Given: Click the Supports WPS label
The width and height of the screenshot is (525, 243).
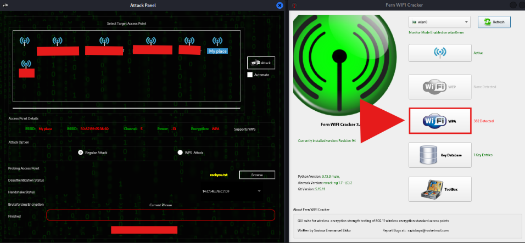Looking at the screenshot, I should 244,129.
